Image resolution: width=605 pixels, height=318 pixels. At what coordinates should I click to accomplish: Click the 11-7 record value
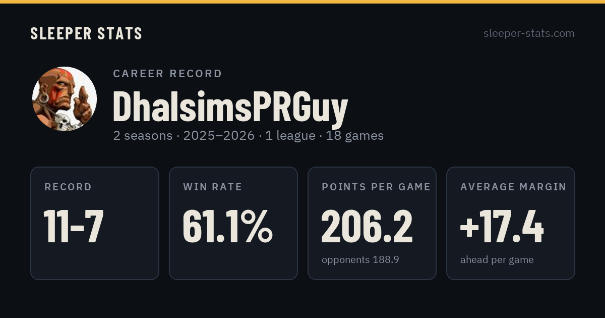[74, 227]
